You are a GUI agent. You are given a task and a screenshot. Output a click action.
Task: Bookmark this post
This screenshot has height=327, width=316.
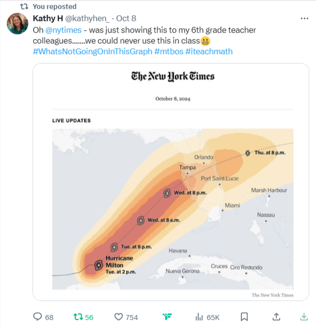[245, 317]
